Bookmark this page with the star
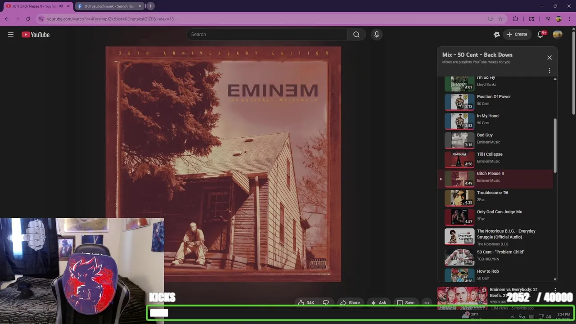The width and height of the screenshot is (576, 324). click(x=500, y=19)
